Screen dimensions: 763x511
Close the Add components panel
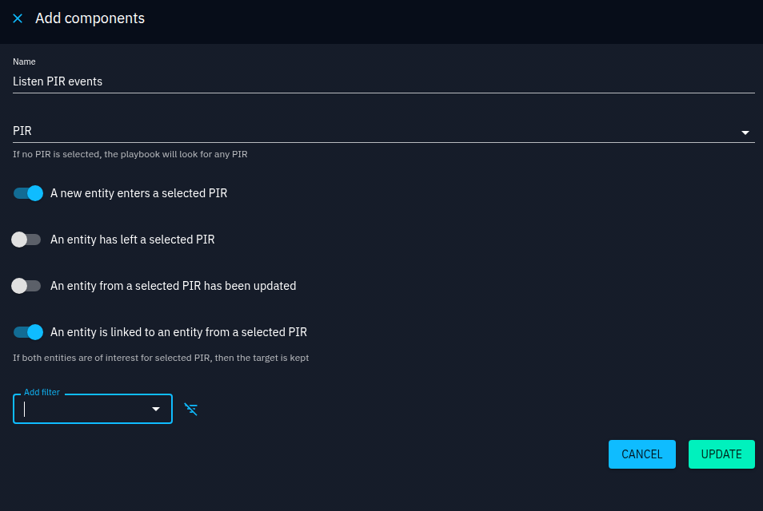18,18
